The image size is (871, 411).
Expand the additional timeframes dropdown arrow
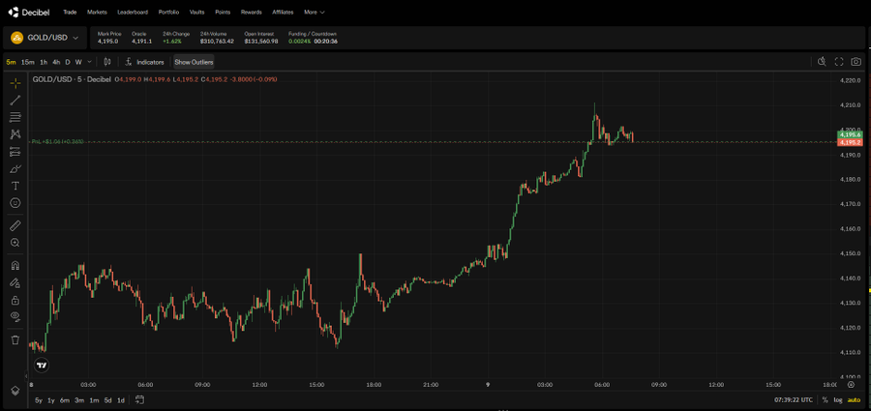(89, 62)
